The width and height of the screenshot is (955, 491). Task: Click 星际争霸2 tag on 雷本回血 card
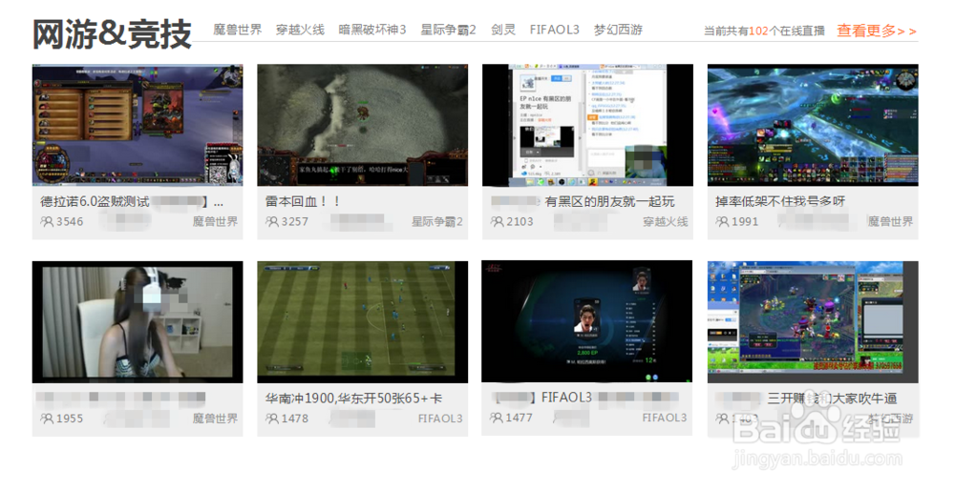coord(437,222)
